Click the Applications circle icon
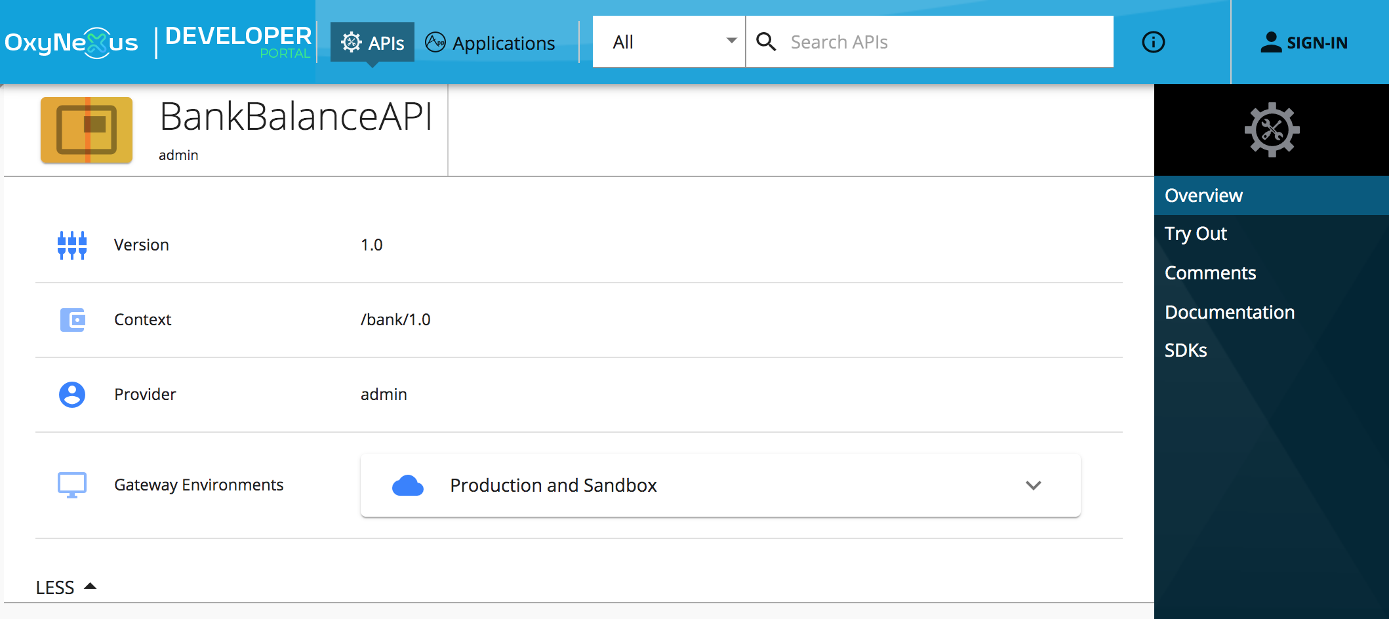The image size is (1389, 619). 435,42
